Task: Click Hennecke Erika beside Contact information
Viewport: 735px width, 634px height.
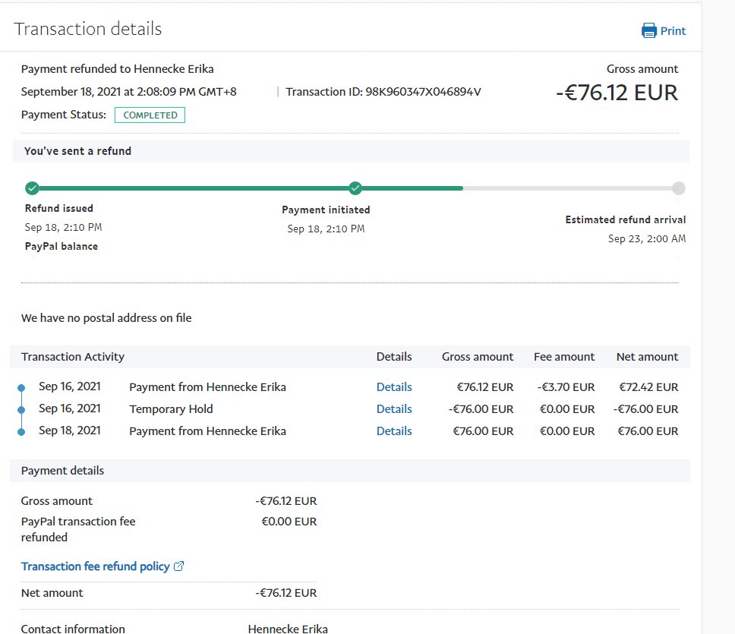Action: tap(288, 629)
